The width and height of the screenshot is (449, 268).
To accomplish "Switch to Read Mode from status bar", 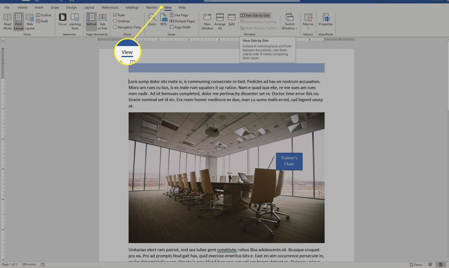I will (430, 264).
